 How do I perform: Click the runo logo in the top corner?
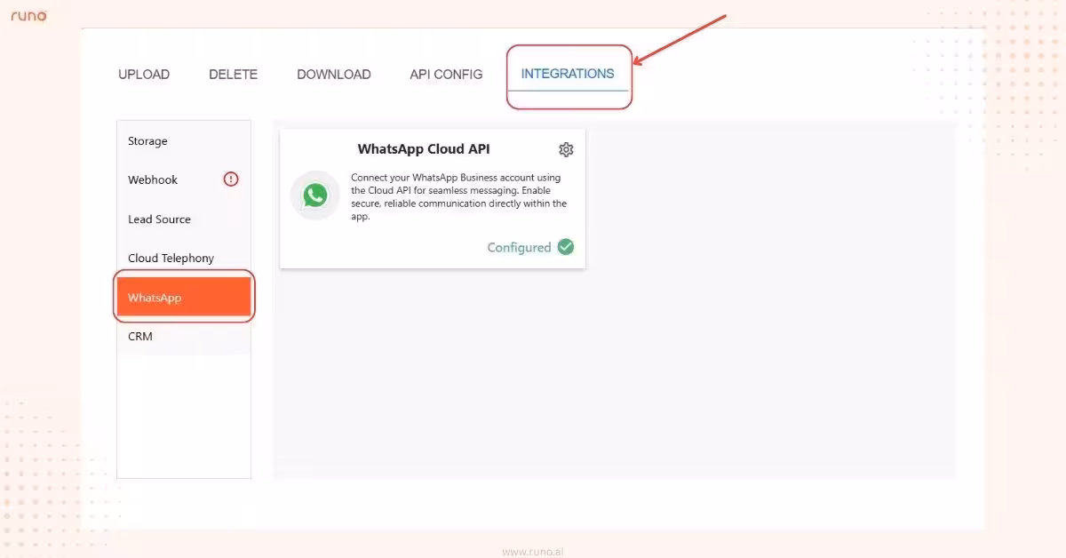[x=29, y=15]
